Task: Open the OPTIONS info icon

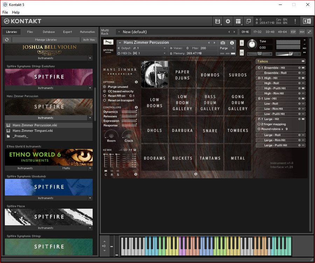Action: 136,82
